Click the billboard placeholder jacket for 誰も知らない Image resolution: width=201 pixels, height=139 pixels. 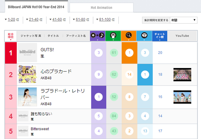(23, 116)
